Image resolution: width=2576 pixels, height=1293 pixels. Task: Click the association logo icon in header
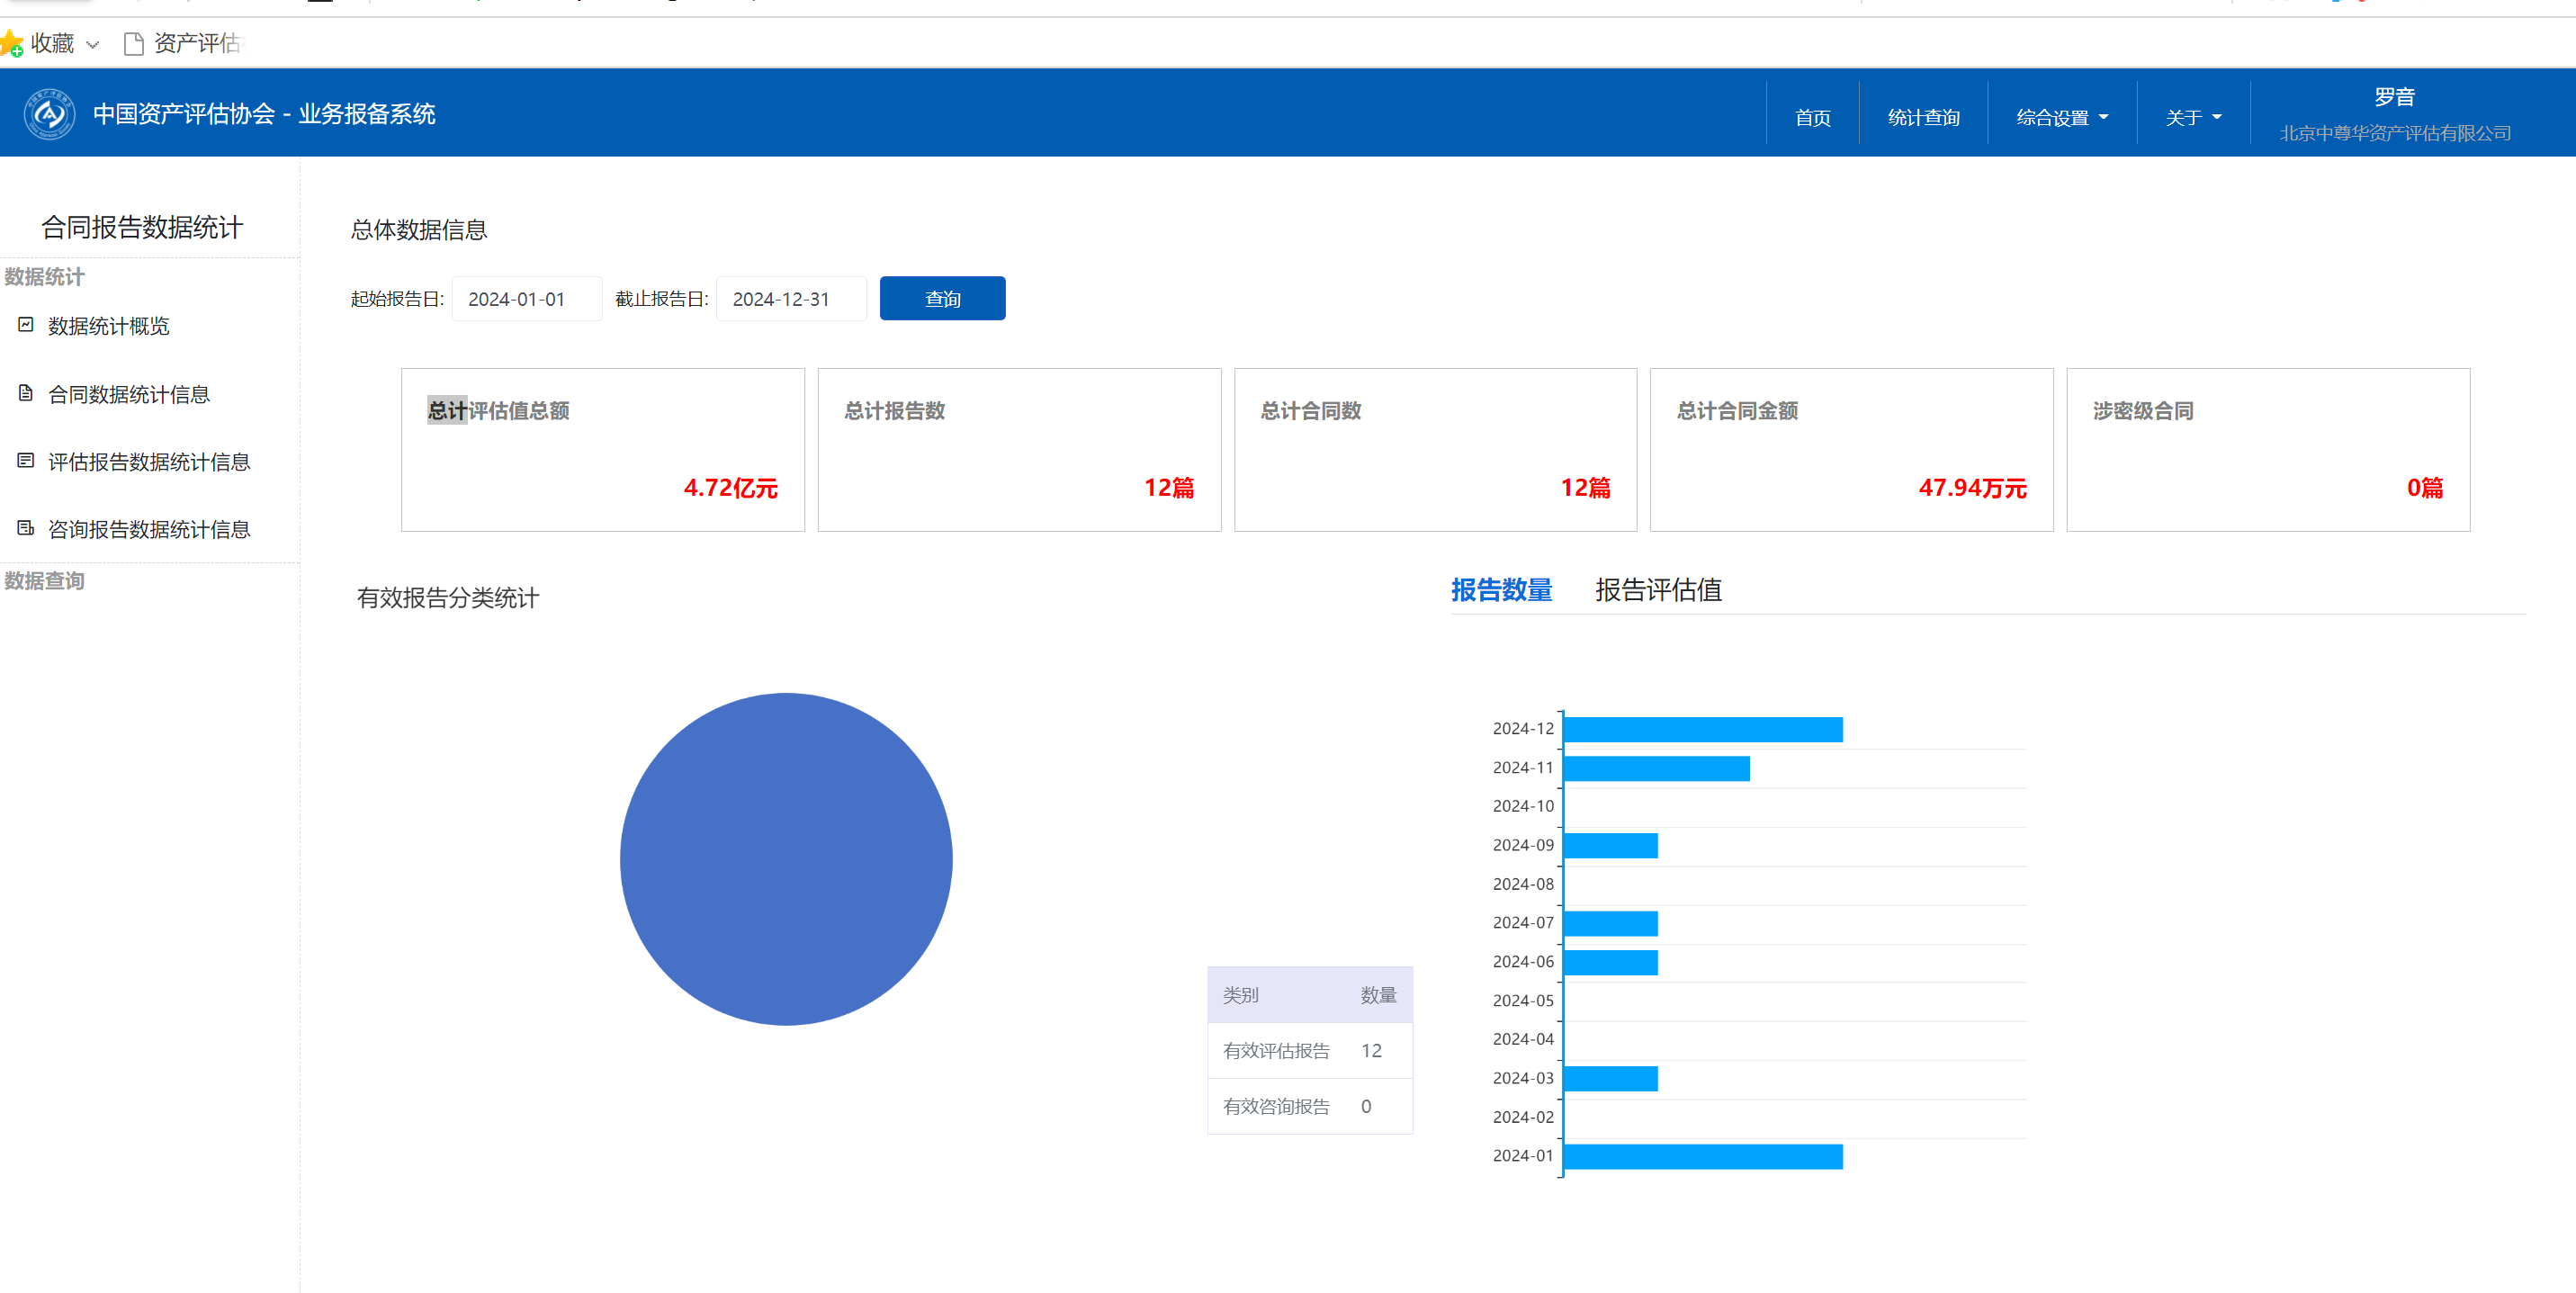[x=49, y=114]
